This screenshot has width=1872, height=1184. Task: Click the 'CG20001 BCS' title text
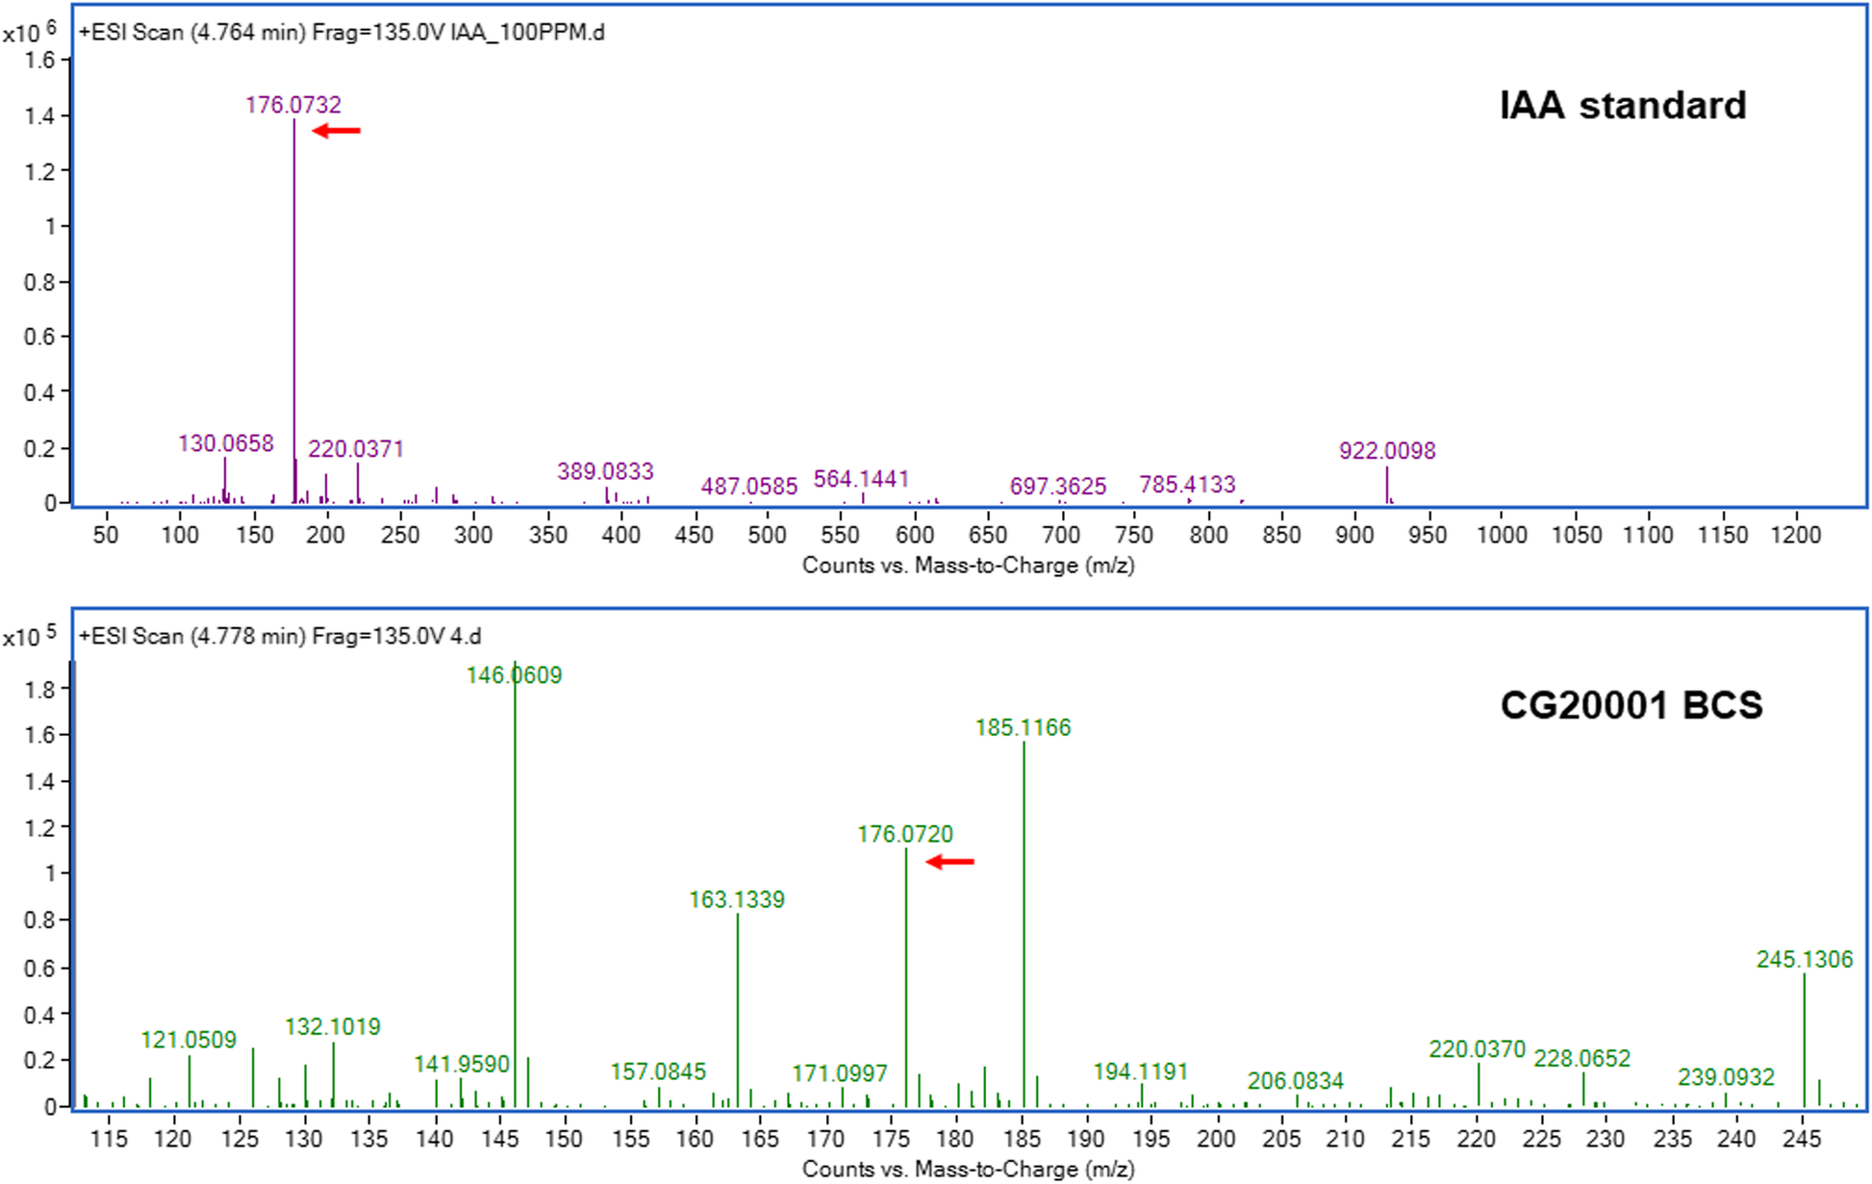coord(1632,706)
